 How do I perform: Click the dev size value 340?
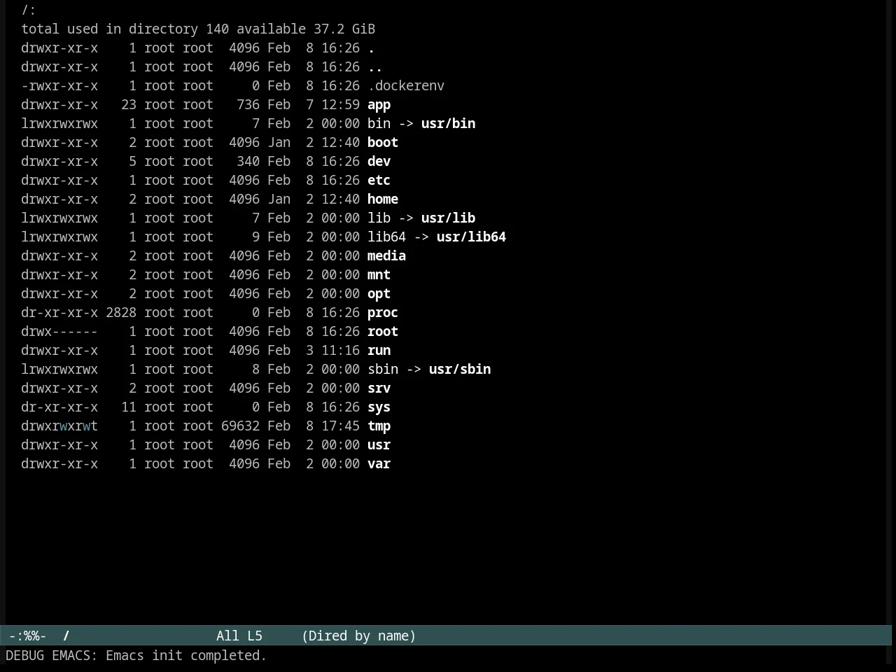(248, 162)
